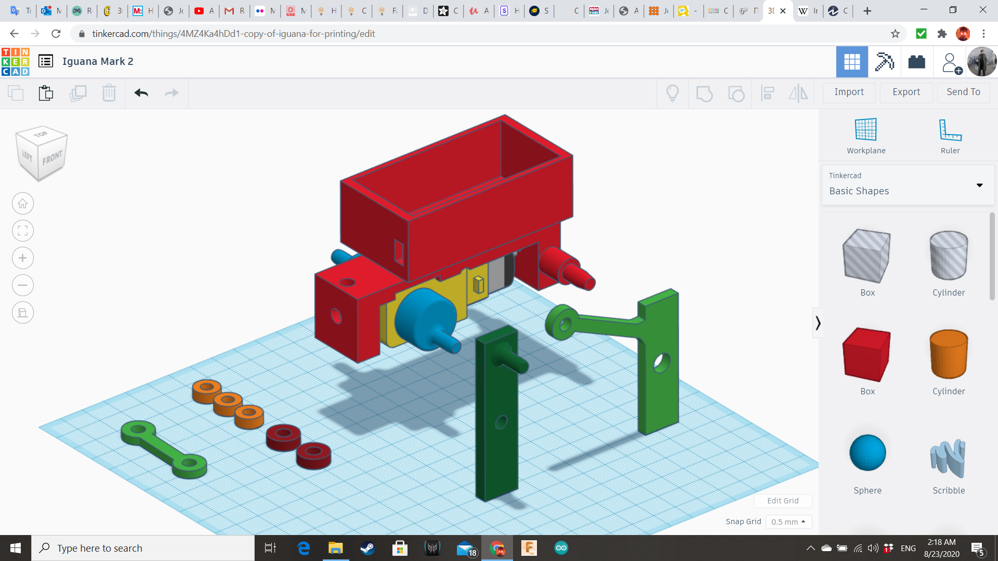Open the Send To menu
The width and height of the screenshot is (998, 561).
click(x=963, y=92)
